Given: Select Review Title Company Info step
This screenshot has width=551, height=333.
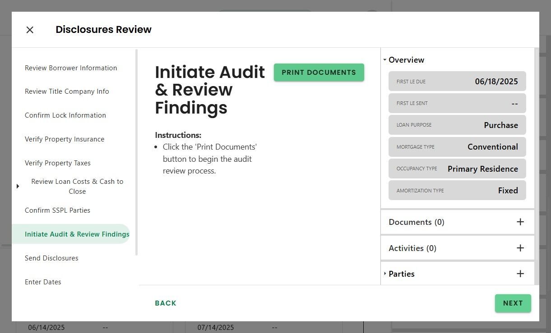Looking at the screenshot, I should (67, 91).
